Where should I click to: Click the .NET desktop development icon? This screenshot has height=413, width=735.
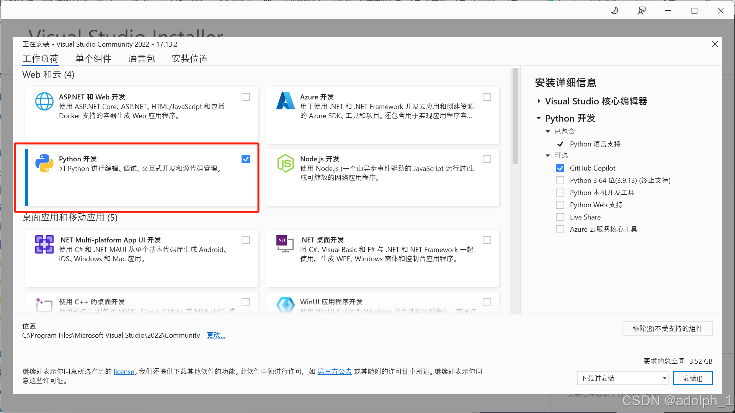point(285,244)
